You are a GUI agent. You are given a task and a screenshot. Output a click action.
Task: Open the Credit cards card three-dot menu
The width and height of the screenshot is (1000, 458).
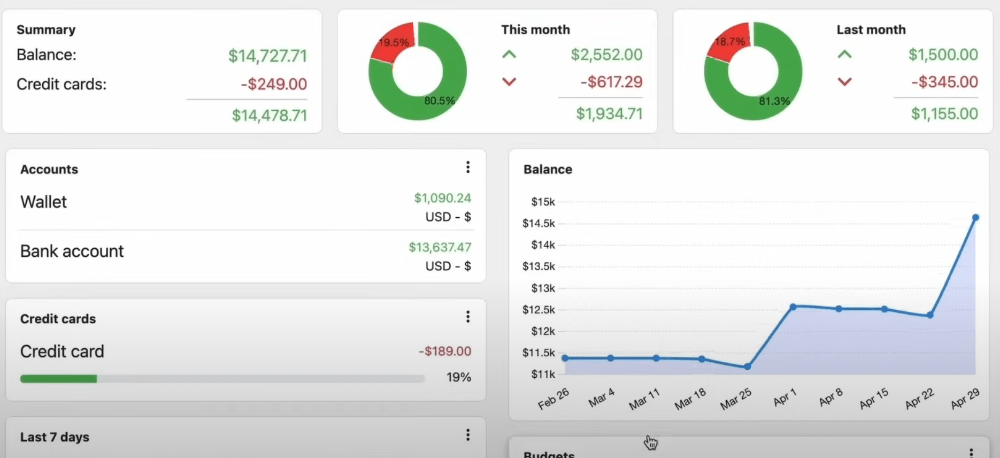point(468,317)
